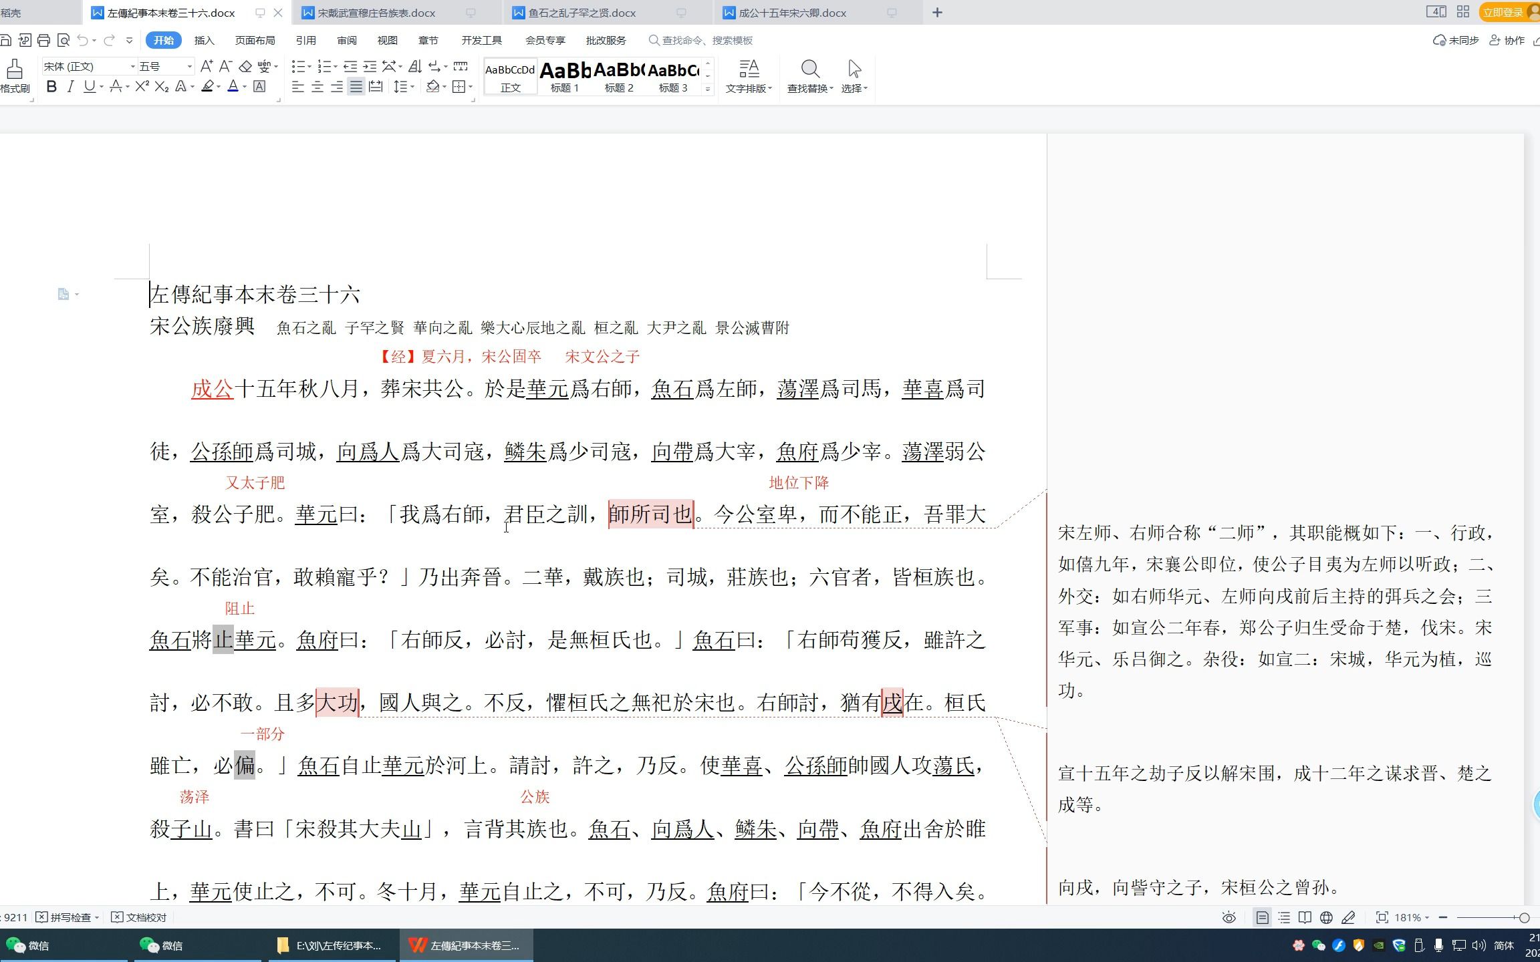Click the sort icon

(414, 66)
